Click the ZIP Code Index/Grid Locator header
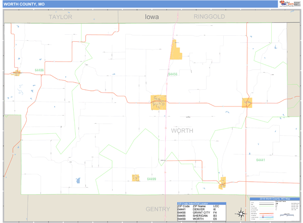 tap(201, 203)
